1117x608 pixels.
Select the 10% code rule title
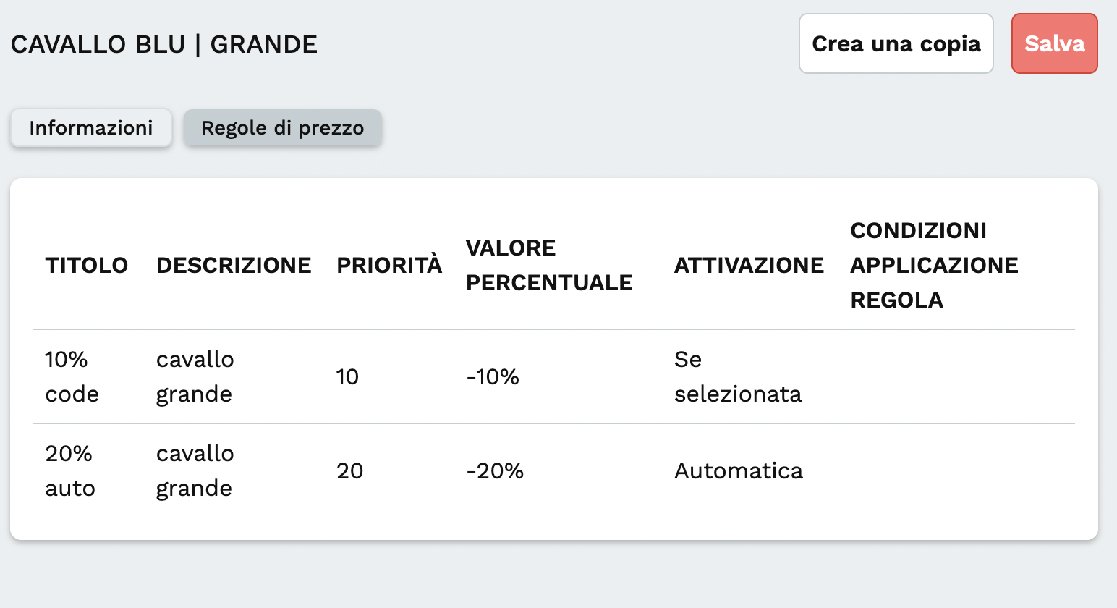click(x=72, y=376)
